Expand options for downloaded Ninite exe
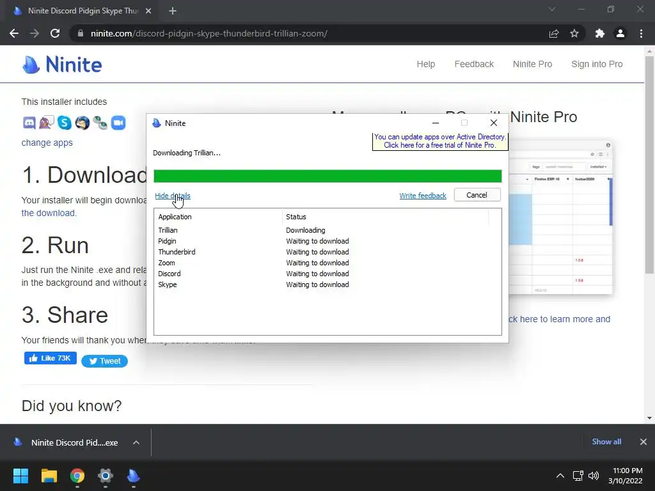 [136, 442]
